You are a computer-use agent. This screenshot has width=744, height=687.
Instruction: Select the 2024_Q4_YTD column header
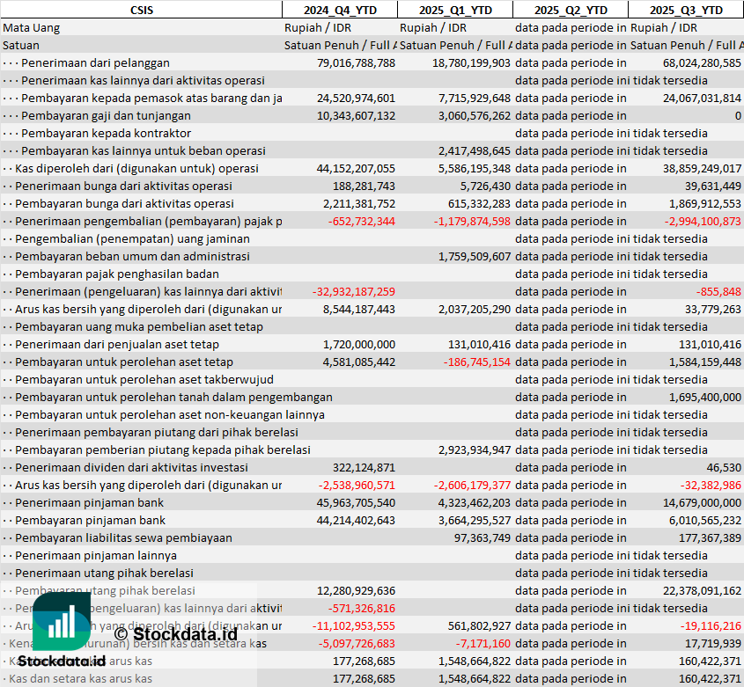coord(339,10)
